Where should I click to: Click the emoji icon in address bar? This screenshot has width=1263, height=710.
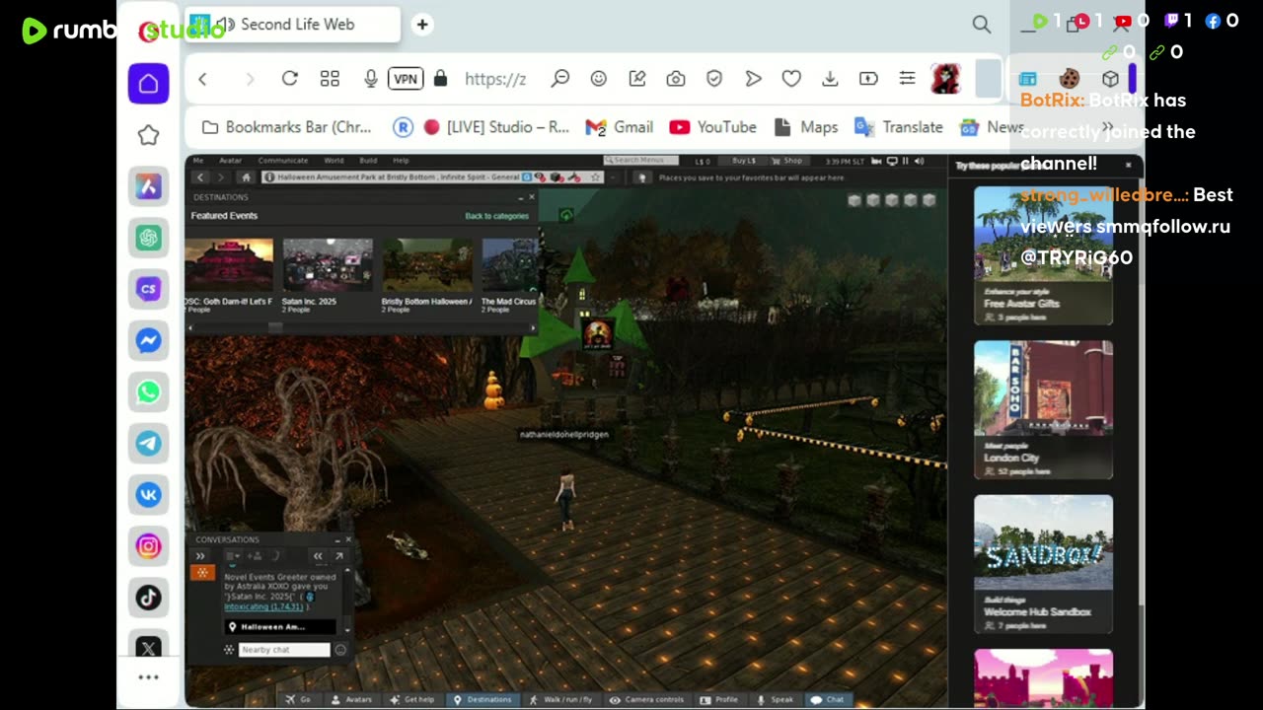tap(598, 78)
